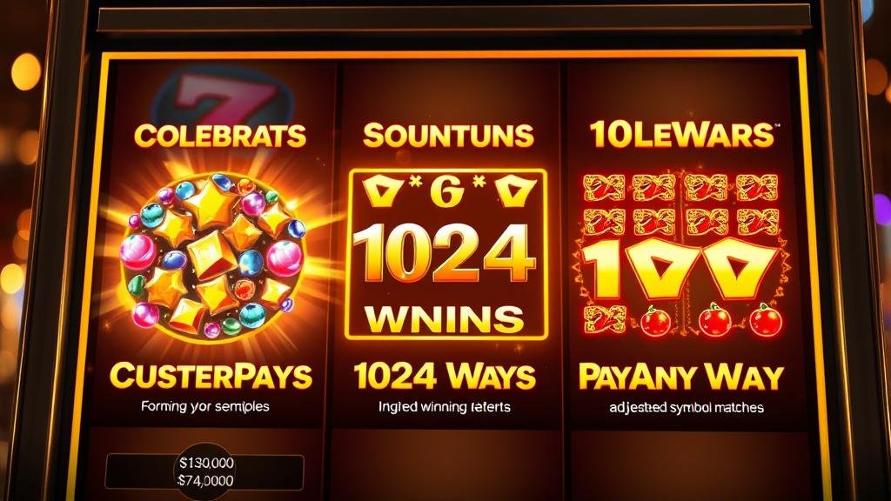Open the SOUNTUNS panel heading
This screenshot has width=891, height=501.
(x=448, y=136)
